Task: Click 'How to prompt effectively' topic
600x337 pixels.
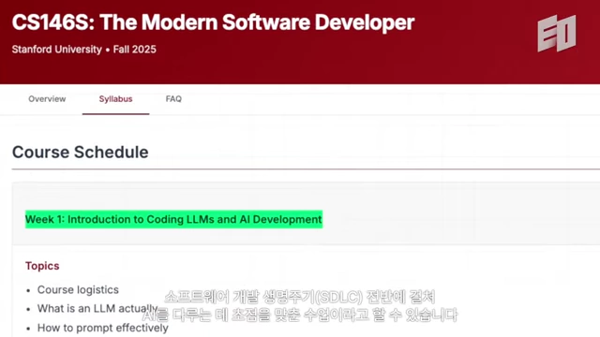Action: tap(103, 328)
